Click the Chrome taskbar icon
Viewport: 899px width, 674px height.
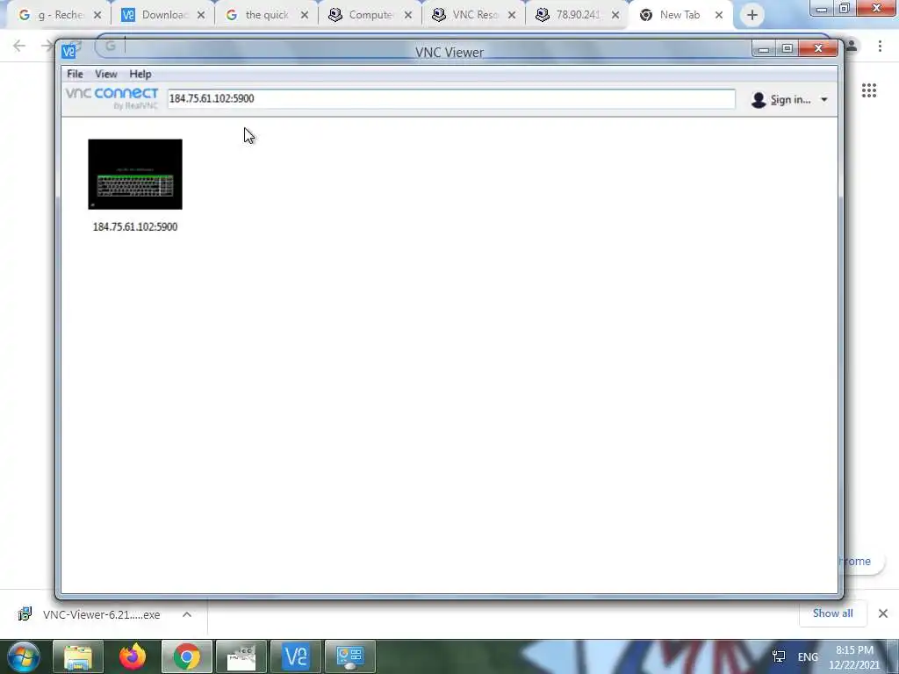tap(187, 656)
